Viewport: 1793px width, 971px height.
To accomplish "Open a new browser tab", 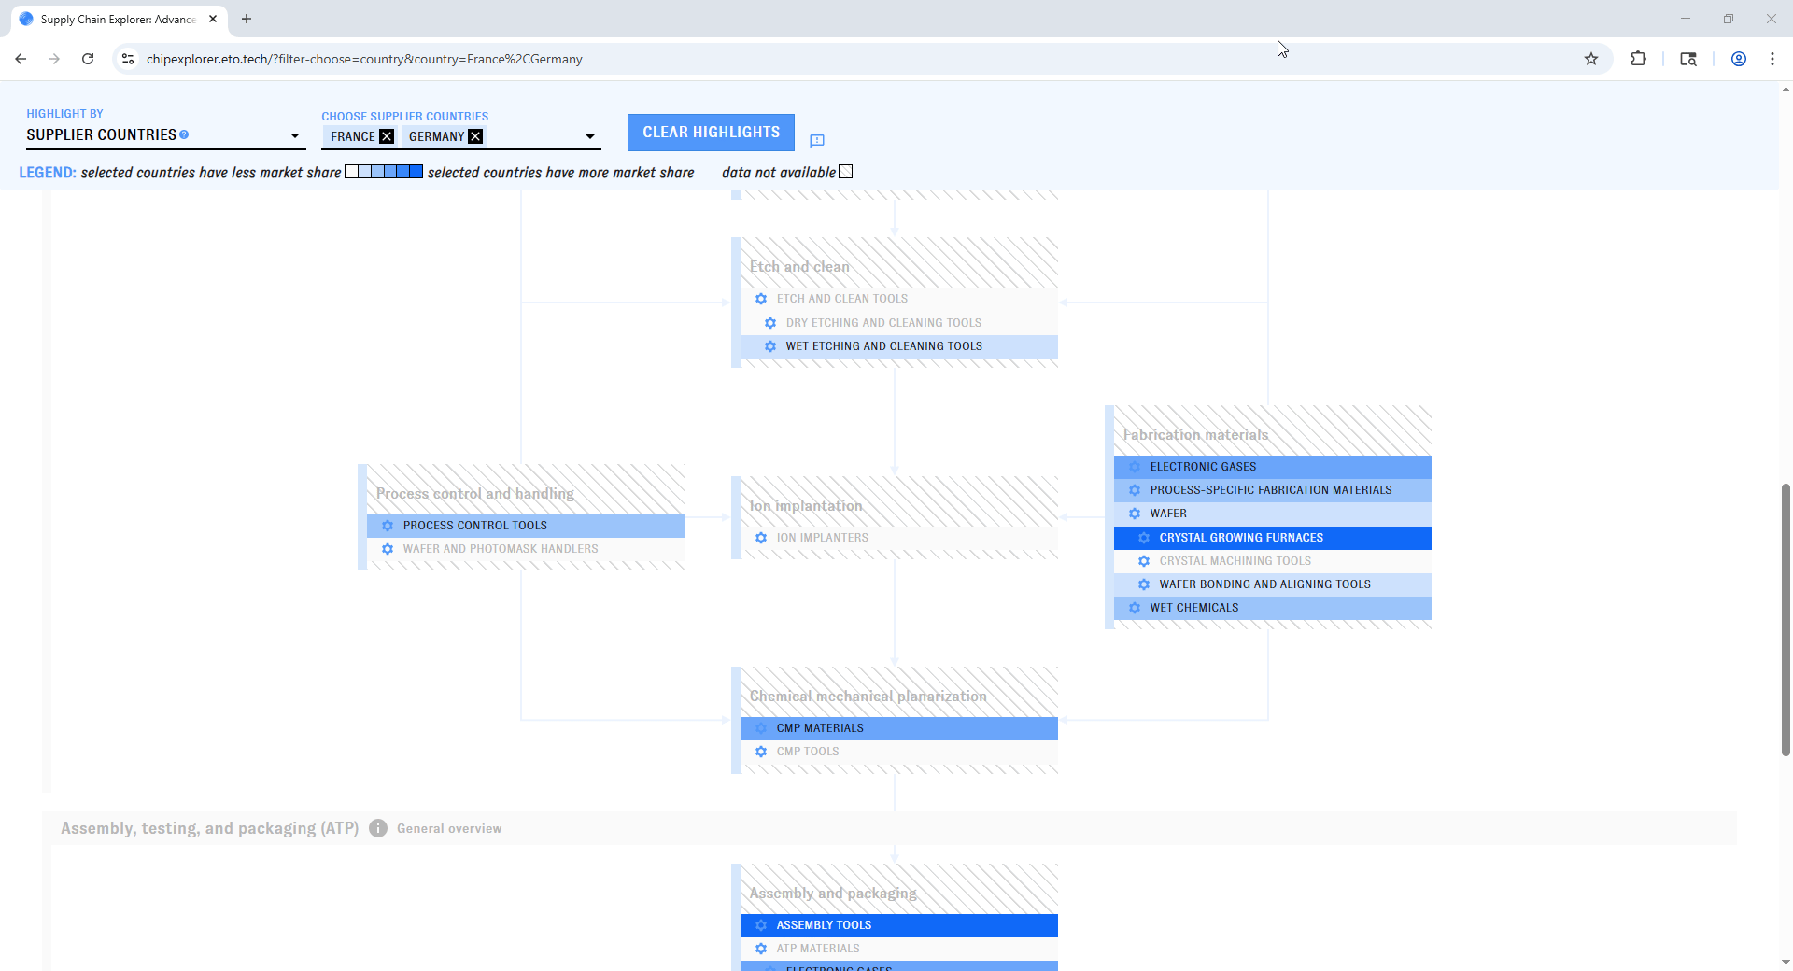I will 247,19.
